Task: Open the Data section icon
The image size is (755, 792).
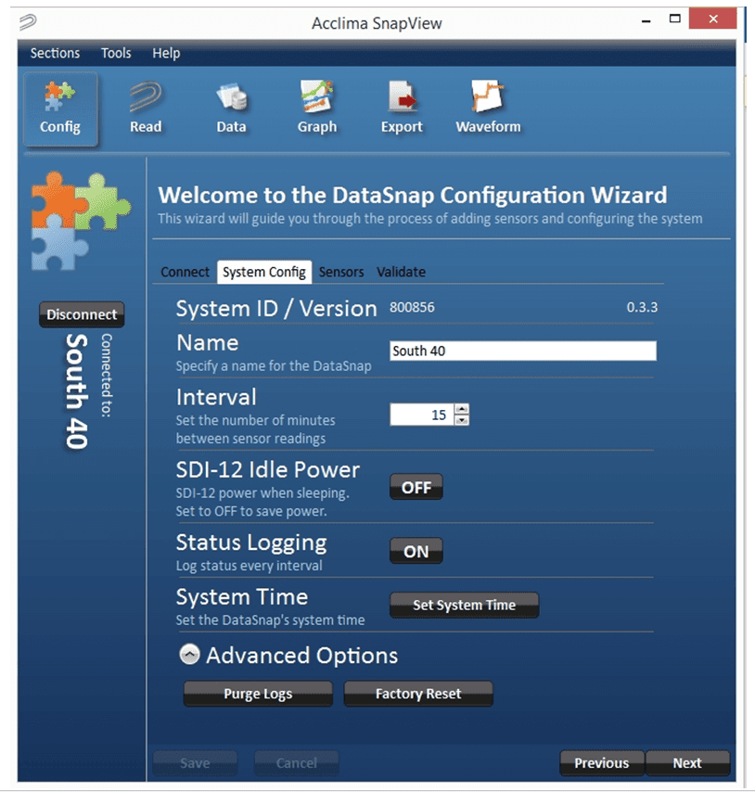Action: 230,107
